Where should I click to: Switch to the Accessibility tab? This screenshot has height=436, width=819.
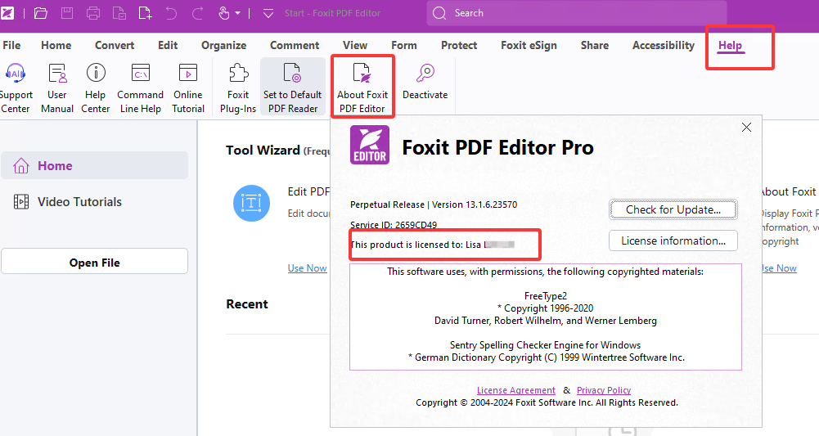[664, 46]
